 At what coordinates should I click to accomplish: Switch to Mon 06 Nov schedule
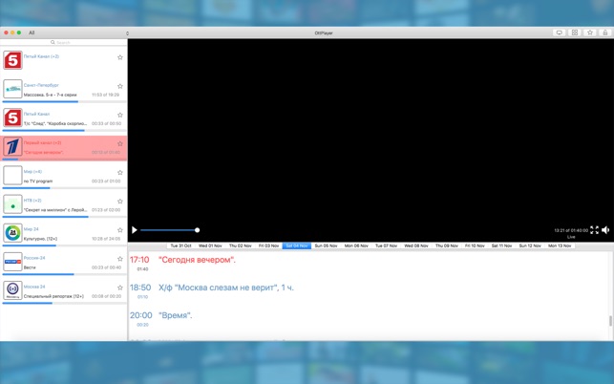pos(356,245)
